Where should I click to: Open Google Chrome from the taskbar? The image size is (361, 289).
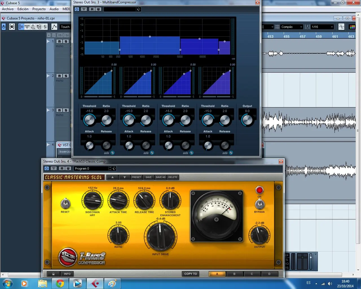pyautogui.click(x=60, y=283)
